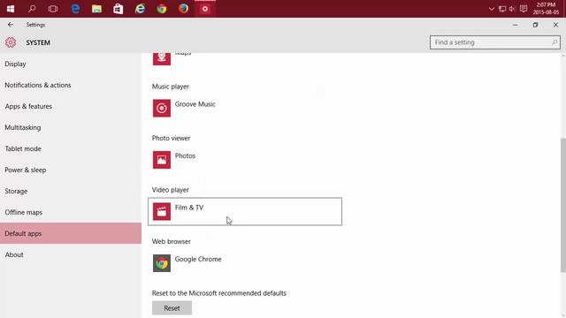Open Tablet mode settings

71,148
